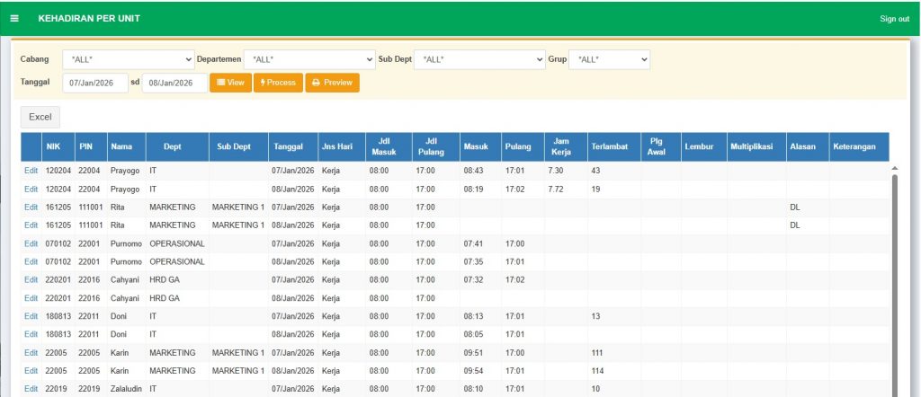This screenshot has width=921, height=397.
Task: Open the Grup dropdown
Action: point(609,59)
